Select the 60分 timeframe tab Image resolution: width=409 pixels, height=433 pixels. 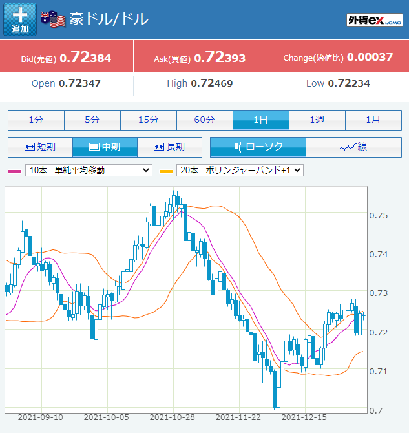205,120
